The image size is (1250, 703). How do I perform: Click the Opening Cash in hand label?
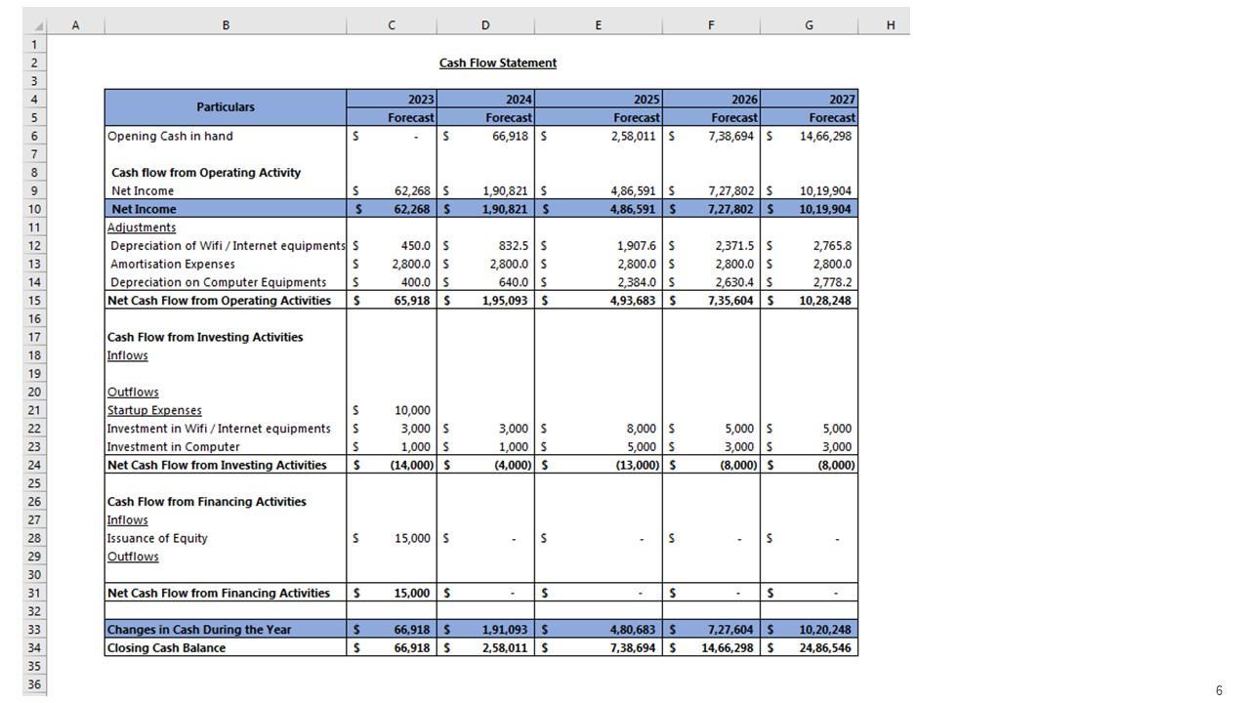(170, 136)
